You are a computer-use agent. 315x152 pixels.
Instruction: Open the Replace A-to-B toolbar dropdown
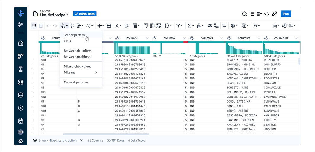[65, 25]
